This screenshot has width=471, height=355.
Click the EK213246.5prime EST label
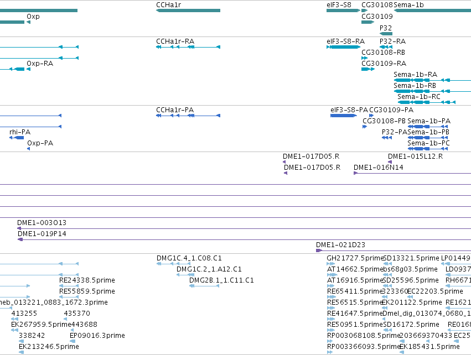click(49, 347)
